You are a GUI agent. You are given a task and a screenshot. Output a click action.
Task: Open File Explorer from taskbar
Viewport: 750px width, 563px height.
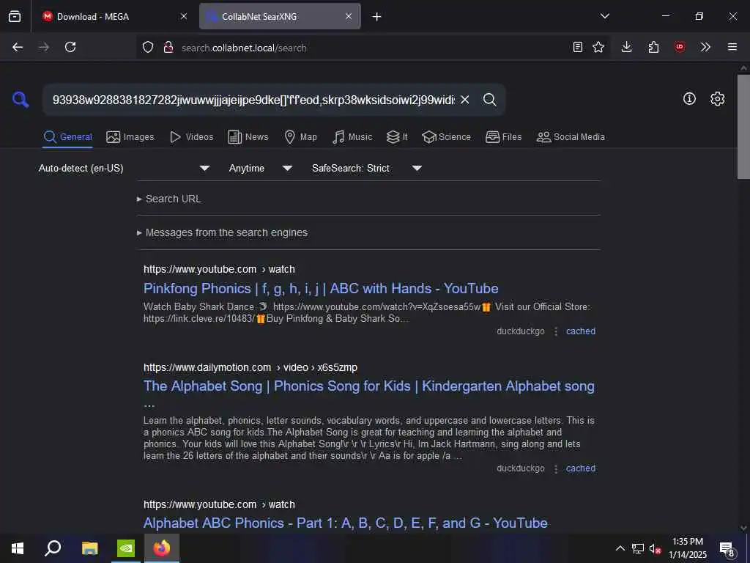[89, 548]
